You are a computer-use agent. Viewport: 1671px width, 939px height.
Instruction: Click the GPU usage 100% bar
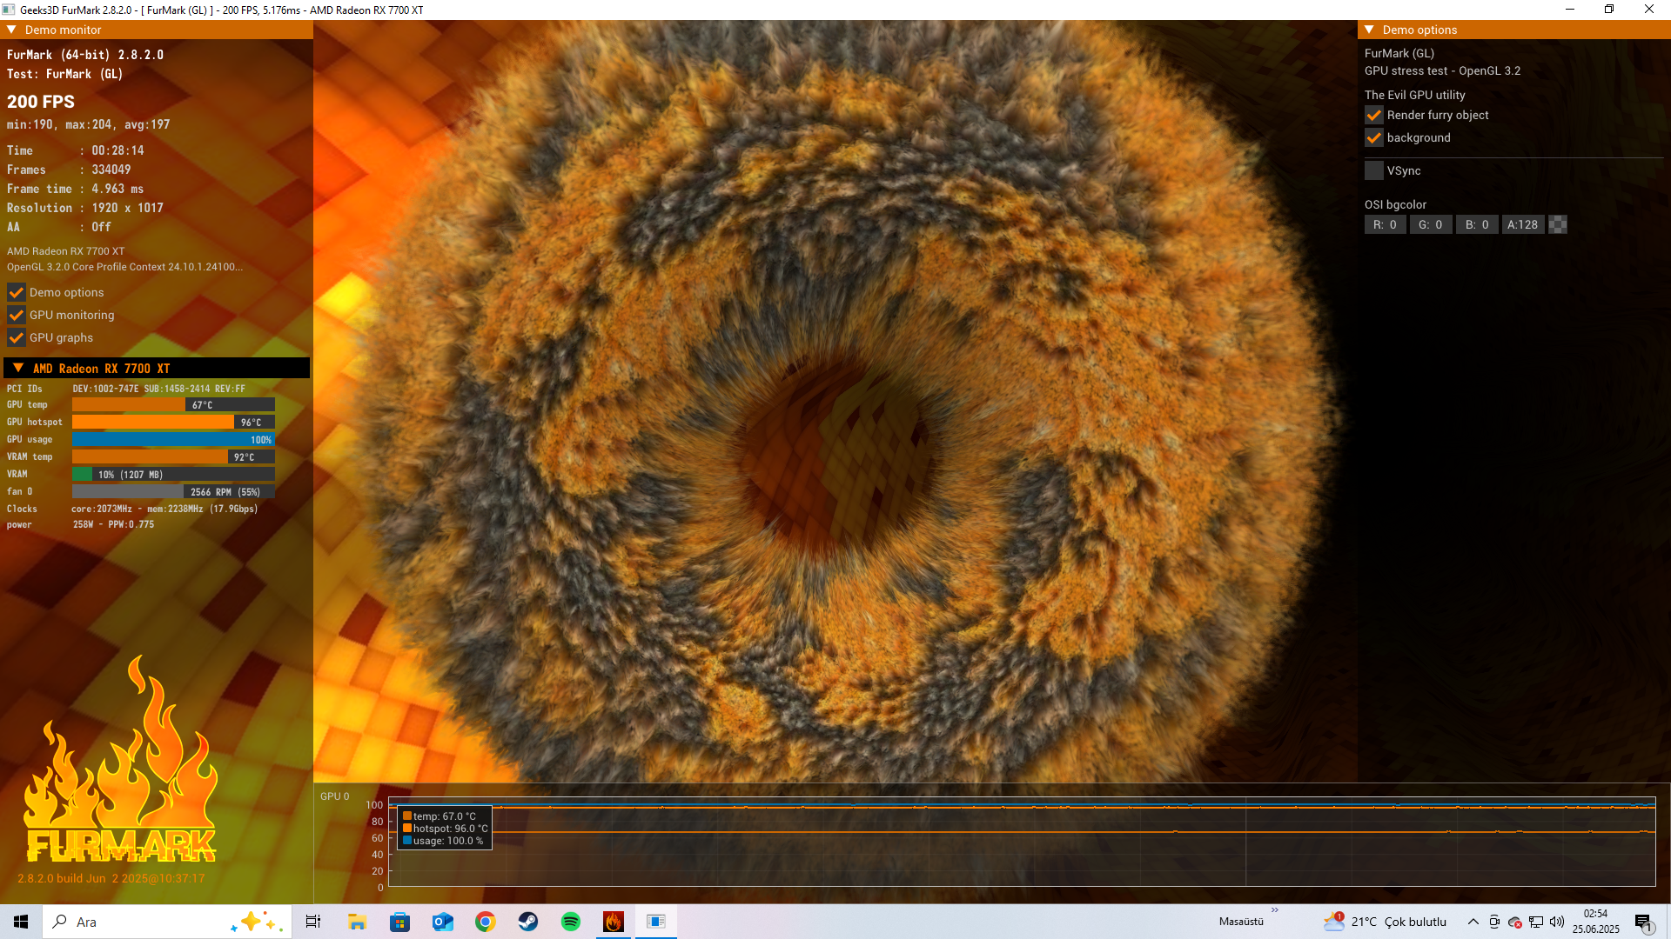(x=173, y=440)
